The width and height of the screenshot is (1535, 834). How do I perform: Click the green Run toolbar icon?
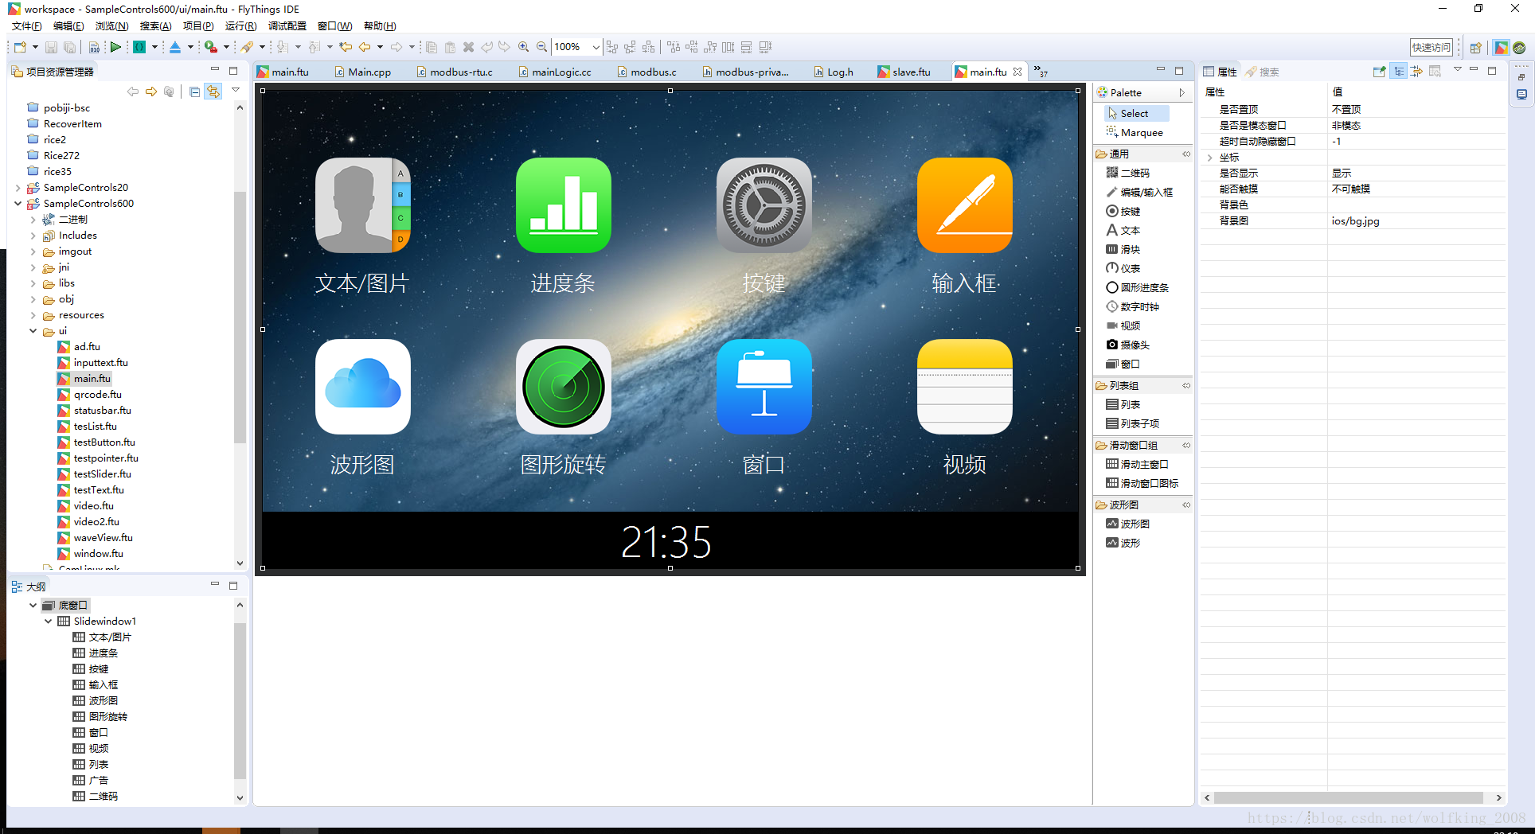(115, 47)
